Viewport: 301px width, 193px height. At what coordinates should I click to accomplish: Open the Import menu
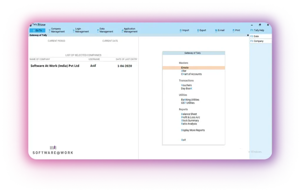tap(184, 30)
